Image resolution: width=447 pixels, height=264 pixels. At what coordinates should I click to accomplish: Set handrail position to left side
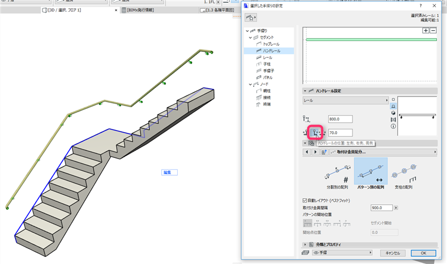(x=306, y=133)
